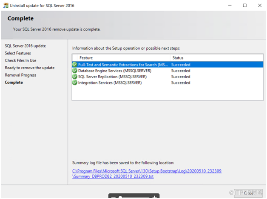This screenshot has width=267, height=199.
Task: Click the 'Your SQL Server 2016 remove update is complete' message
Action: (x=57, y=29)
